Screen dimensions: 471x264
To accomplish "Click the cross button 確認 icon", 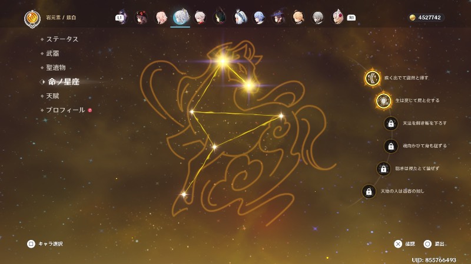I will (398, 244).
